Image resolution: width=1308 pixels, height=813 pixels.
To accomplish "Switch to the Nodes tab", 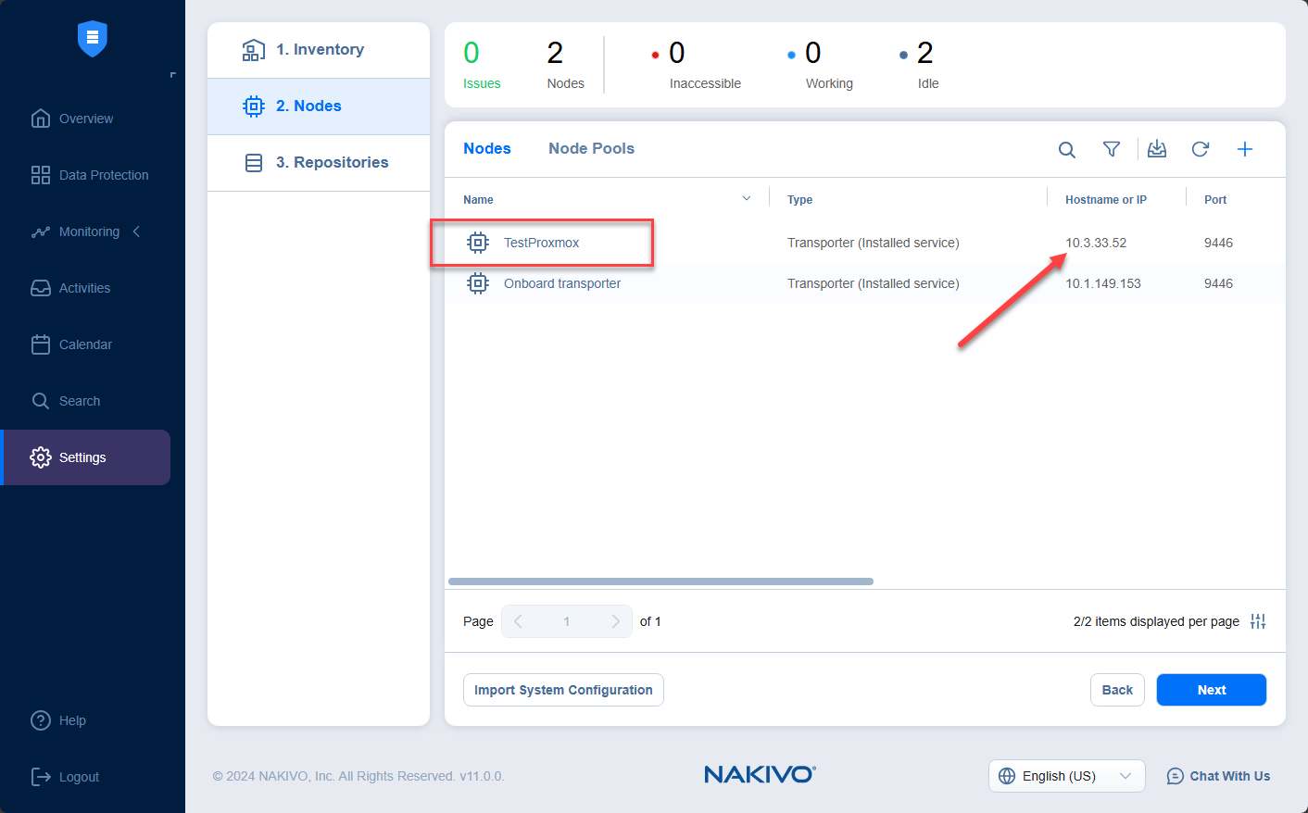I will pos(487,148).
